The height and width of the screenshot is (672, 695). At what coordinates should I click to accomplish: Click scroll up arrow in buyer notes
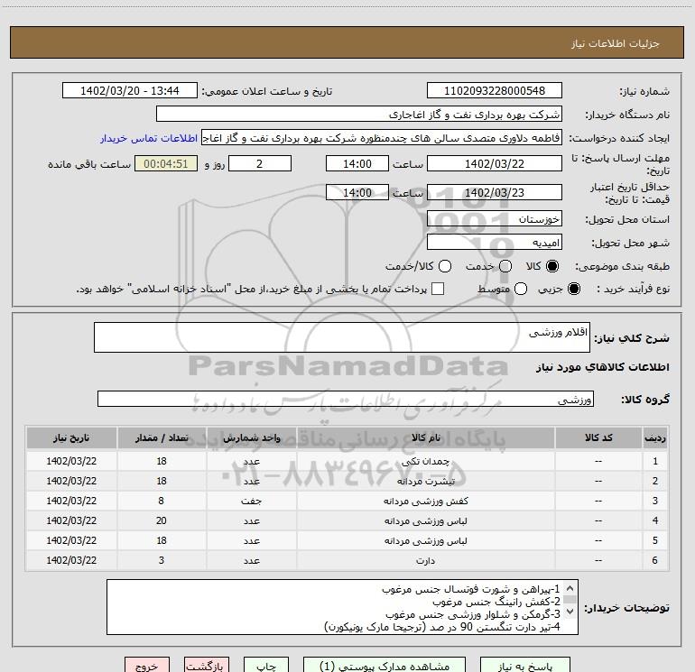pos(570,588)
